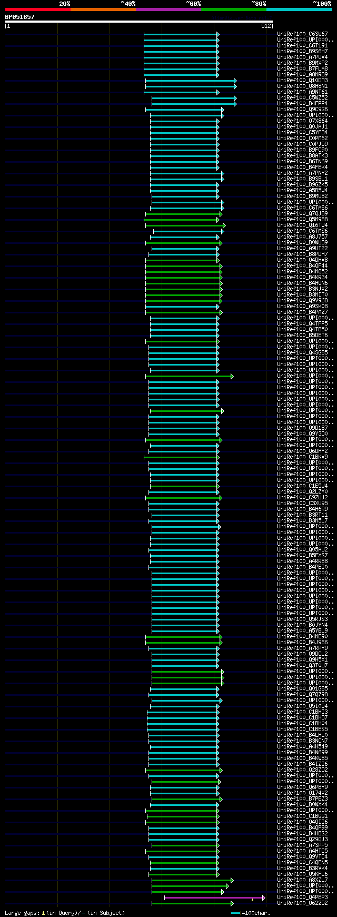Open hit UniRef100_Q8H8N1
The width and height of the screenshot is (337, 917).
click(302, 86)
